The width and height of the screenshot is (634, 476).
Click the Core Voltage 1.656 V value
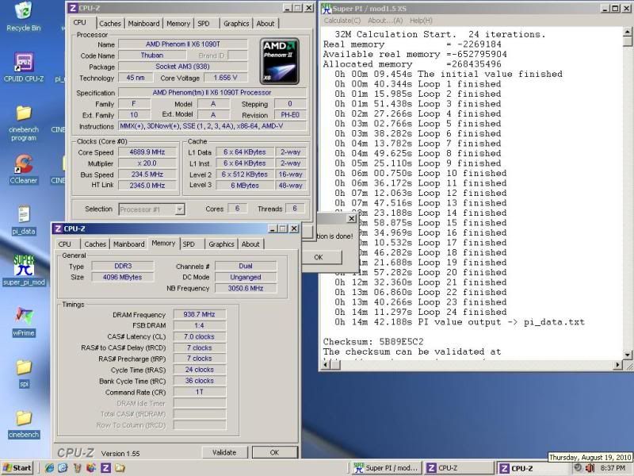(225, 77)
